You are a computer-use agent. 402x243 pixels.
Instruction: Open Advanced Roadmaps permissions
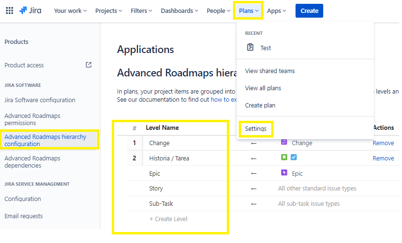click(x=32, y=119)
